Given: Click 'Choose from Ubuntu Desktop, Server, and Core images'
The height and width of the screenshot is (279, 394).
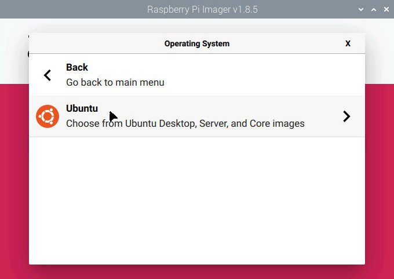Looking at the screenshot, I should (185, 123).
